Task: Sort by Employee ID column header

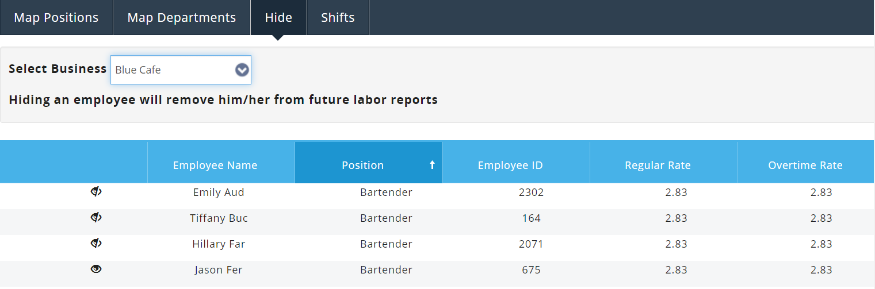Action: (x=510, y=165)
